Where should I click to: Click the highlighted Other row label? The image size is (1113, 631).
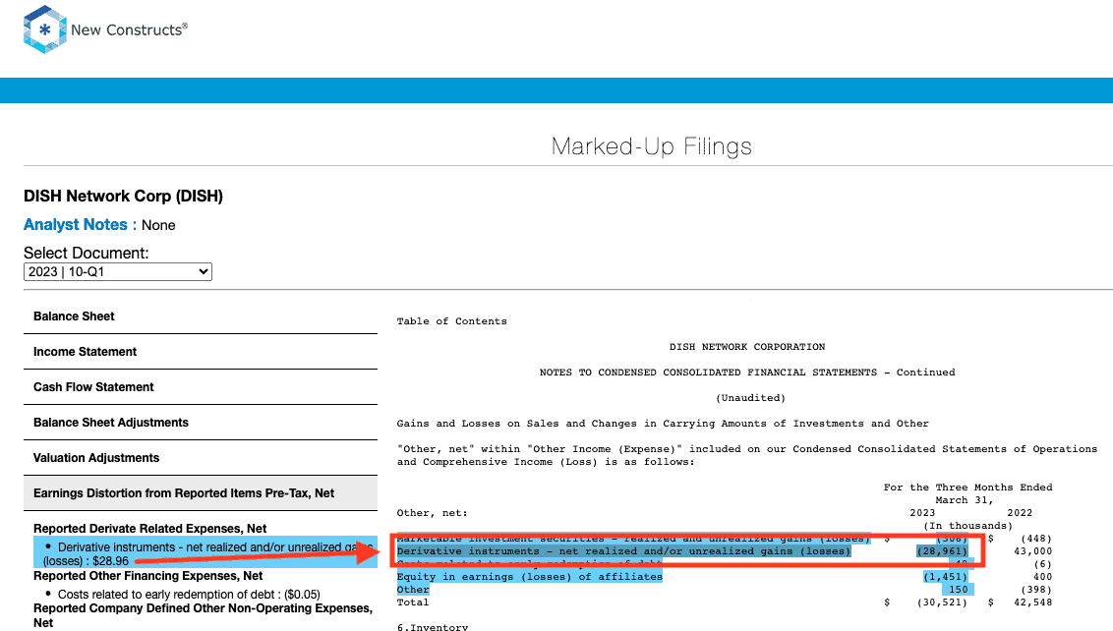[413, 590]
